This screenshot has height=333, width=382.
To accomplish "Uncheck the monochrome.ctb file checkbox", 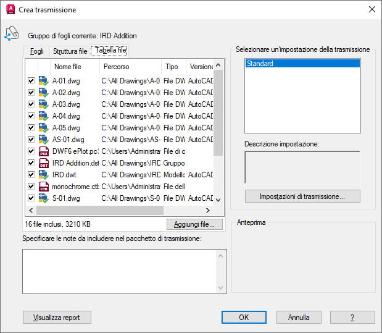I will click(31, 187).
